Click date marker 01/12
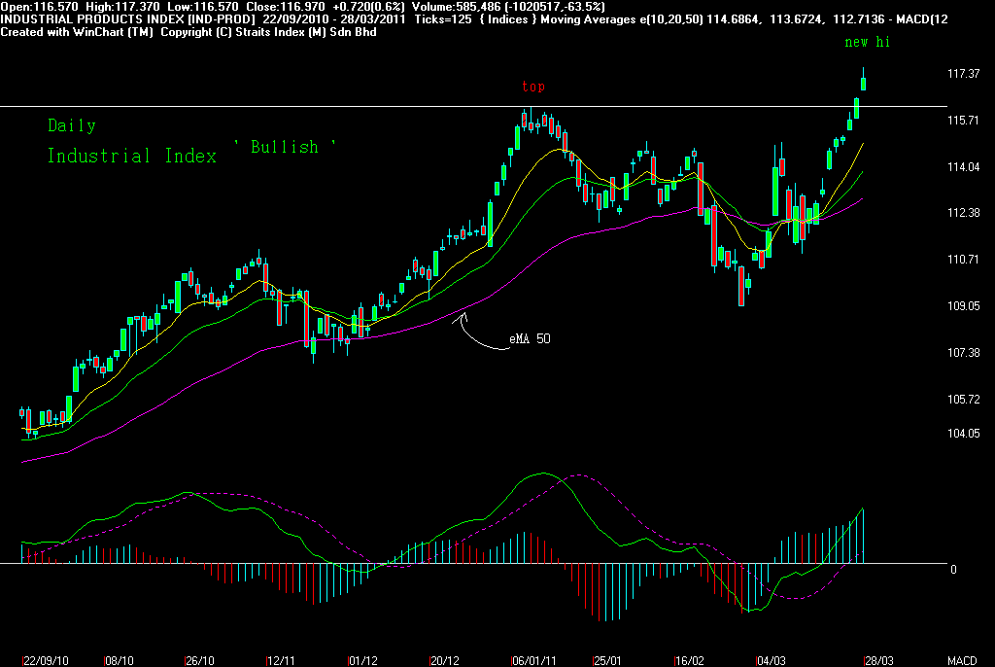The image size is (995, 667). [362, 660]
